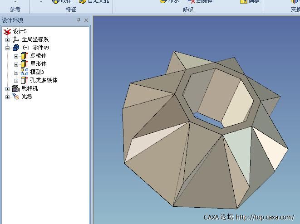Image resolution: width=300 pixels, height=224 pixels.
Task: Close the 设计环境 panel
Action: click(x=86, y=20)
